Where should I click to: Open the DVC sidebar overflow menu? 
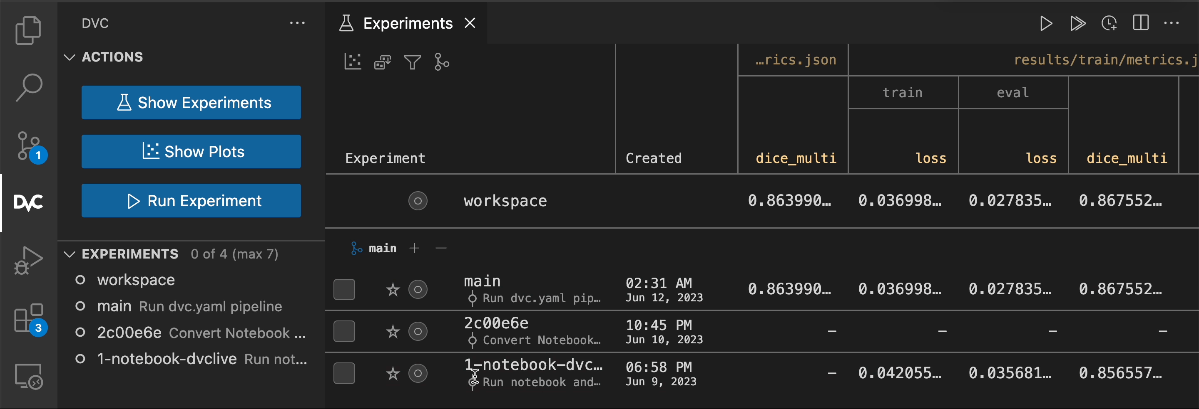[297, 23]
